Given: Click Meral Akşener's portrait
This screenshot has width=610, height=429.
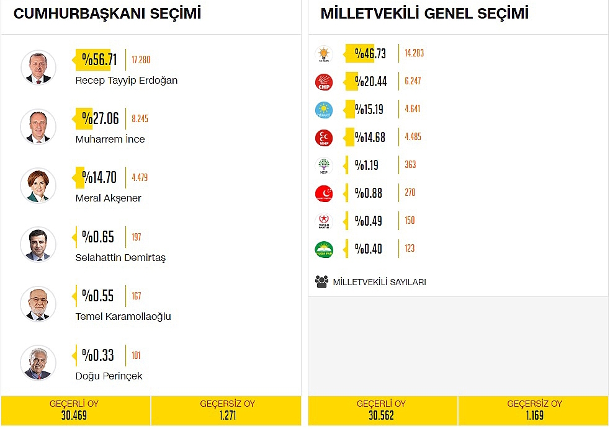Looking at the screenshot, I should 38,186.
